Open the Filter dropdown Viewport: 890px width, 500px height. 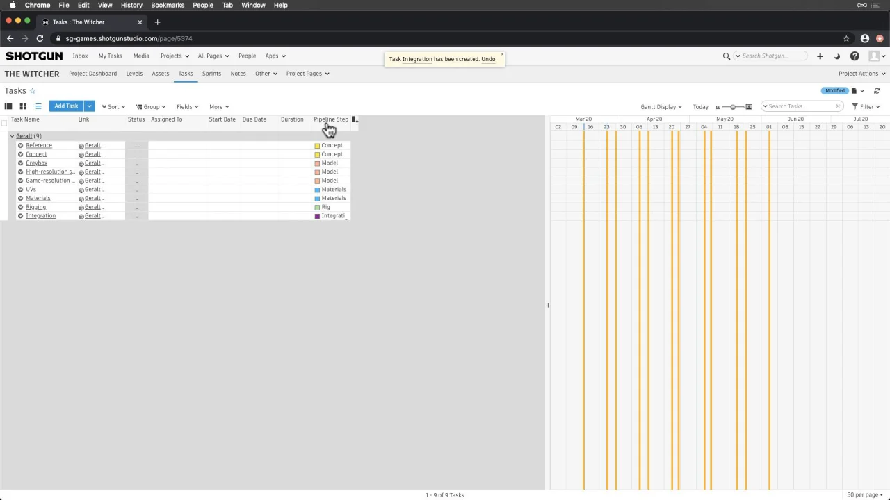pos(866,107)
